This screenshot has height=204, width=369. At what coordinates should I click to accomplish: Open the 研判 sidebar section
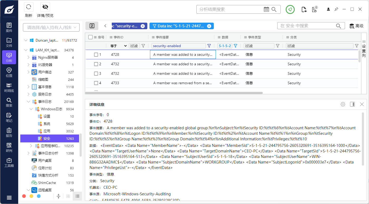tap(9, 147)
